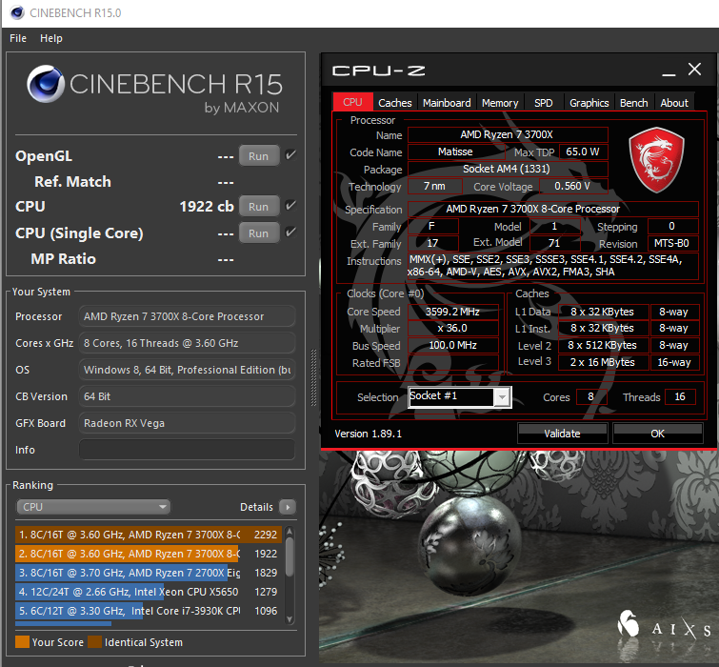Select ranking entry 1 scoring 2292
The height and width of the screenshot is (667, 719).
click(x=149, y=535)
